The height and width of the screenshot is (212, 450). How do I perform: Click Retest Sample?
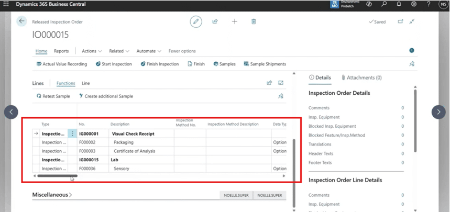[53, 96]
